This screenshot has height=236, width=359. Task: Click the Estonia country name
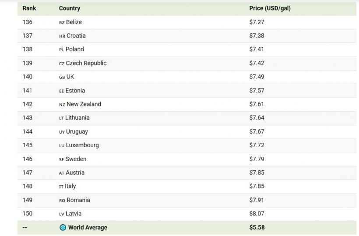(x=75, y=91)
